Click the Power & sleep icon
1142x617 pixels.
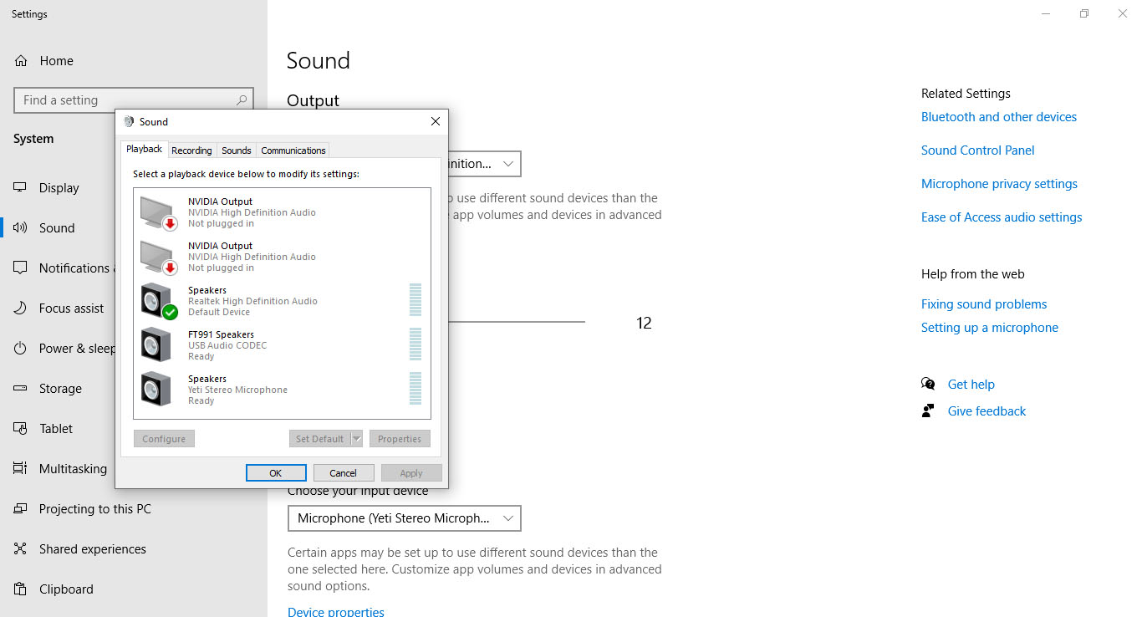click(21, 349)
